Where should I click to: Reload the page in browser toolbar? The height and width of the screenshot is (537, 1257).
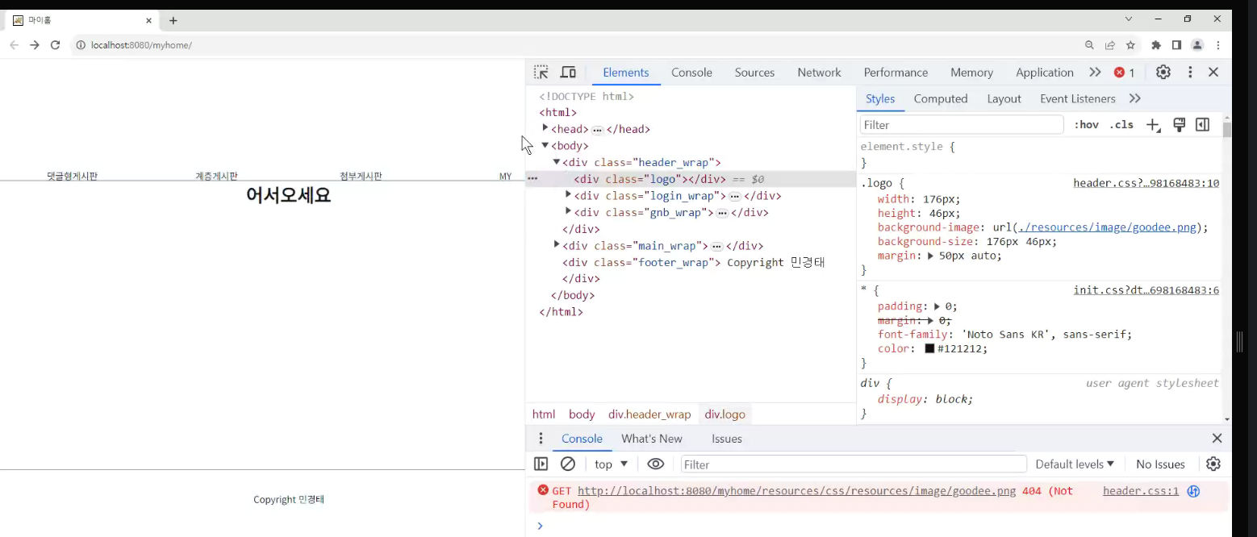click(56, 45)
